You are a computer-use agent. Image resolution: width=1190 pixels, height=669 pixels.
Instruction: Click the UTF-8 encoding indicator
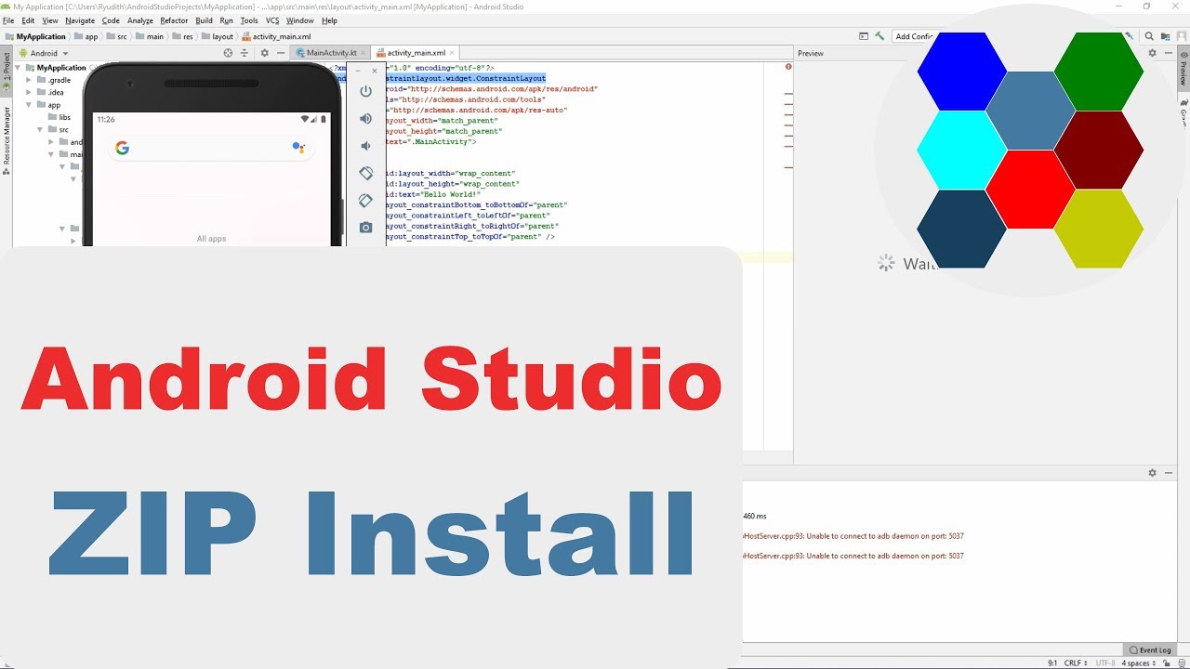pos(1105,663)
